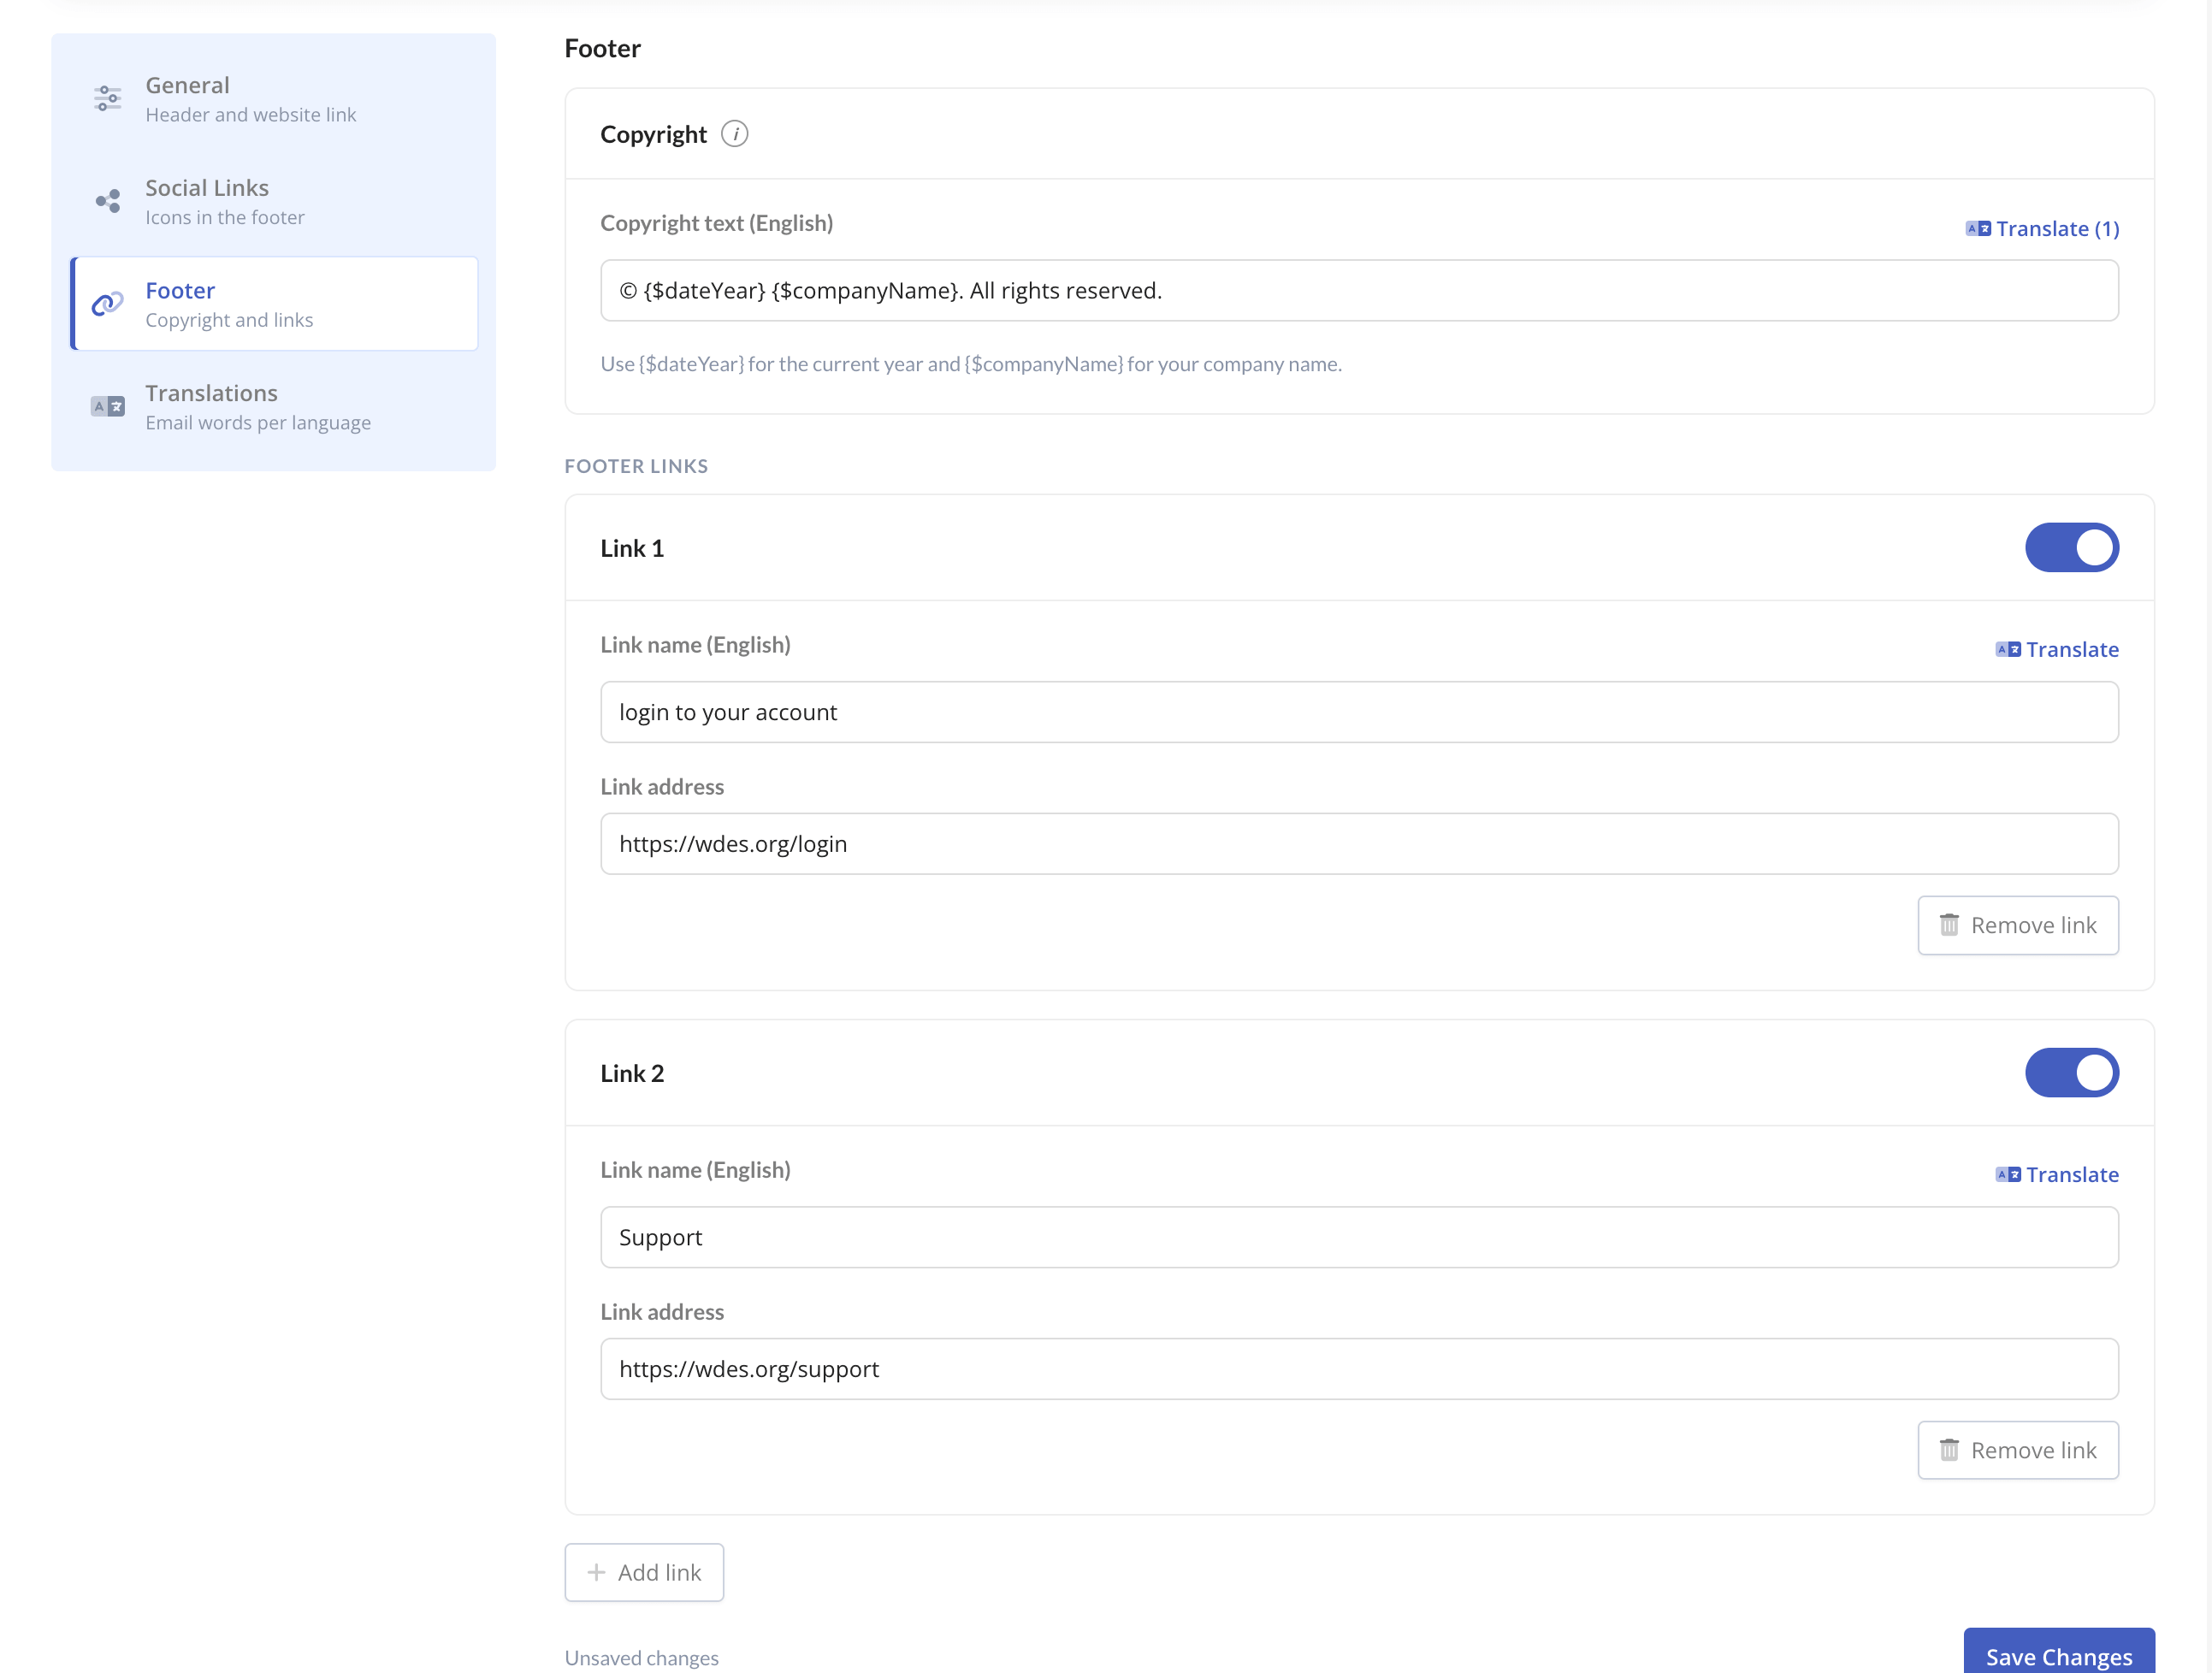
Task: Remove Link 1 with Remove link button
Action: (2018, 925)
